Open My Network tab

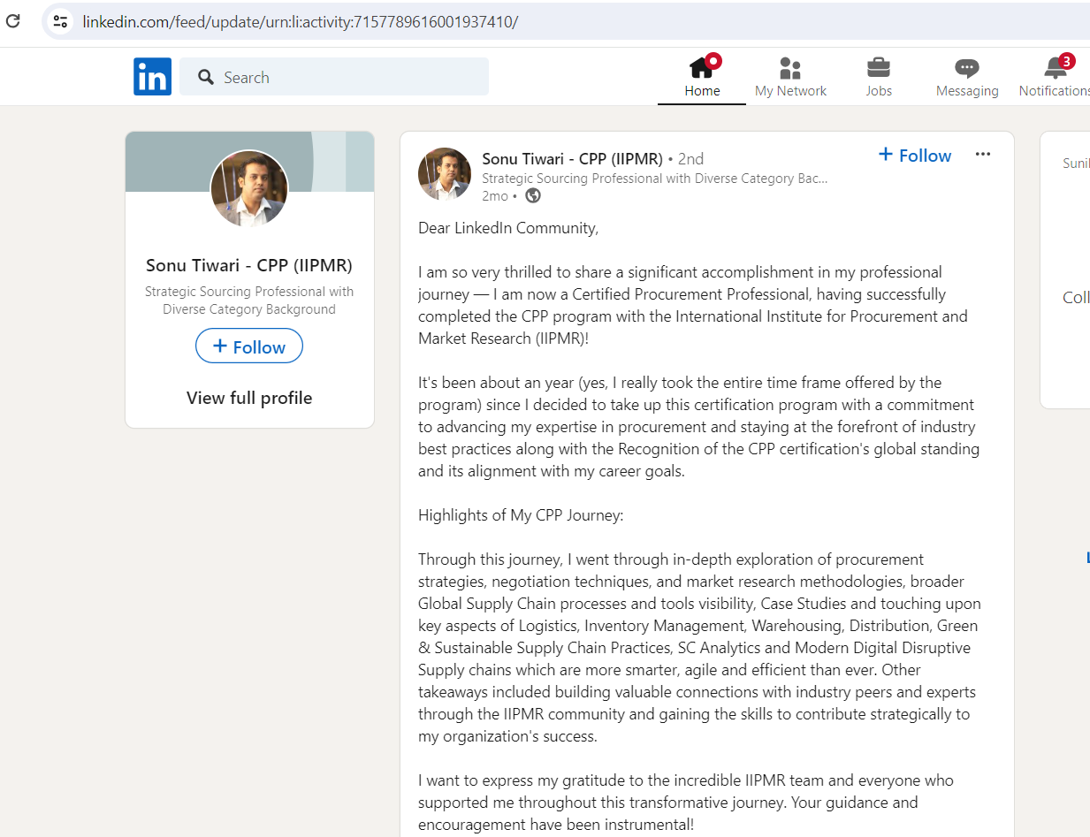[790, 78]
